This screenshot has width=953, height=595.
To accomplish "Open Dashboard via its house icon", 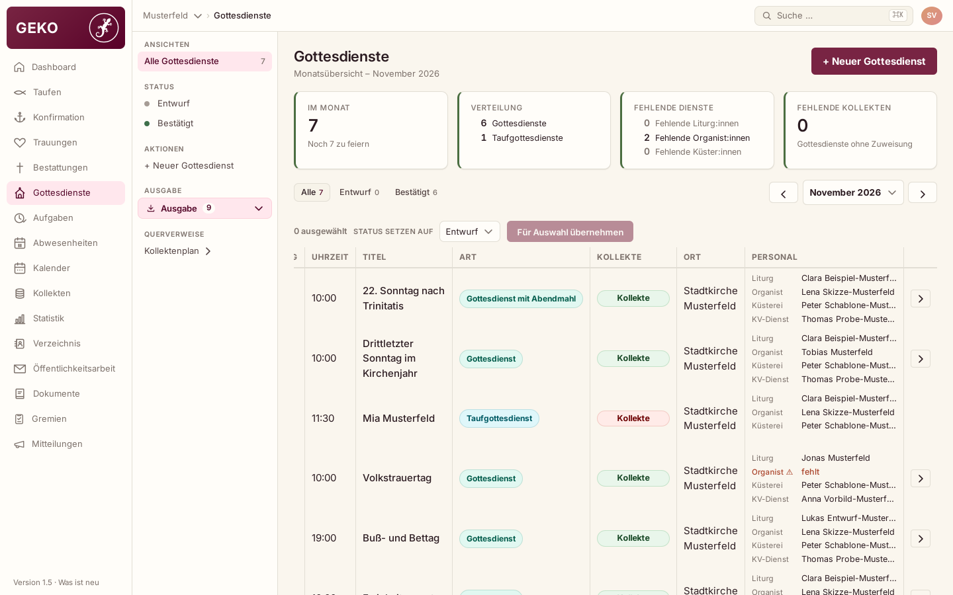I will pyautogui.click(x=19, y=67).
